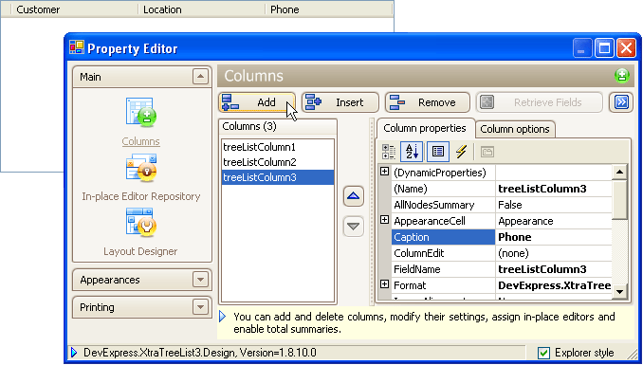This screenshot has width=643, height=365.
Task: Sort properties alphabetically
Action: tap(412, 152)
